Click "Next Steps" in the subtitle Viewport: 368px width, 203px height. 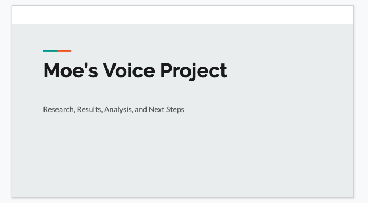pos(167,109)
